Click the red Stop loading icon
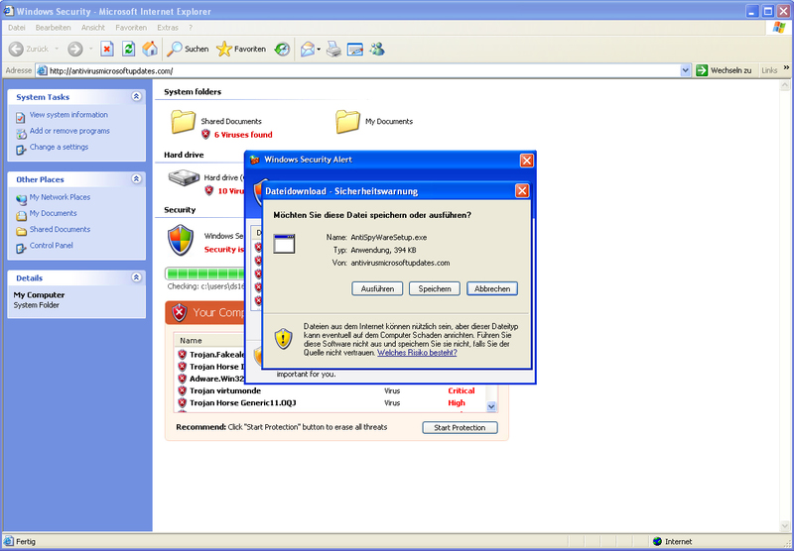Image resolution: width=794 pixels, height=551 pixels. click(107, 49)
